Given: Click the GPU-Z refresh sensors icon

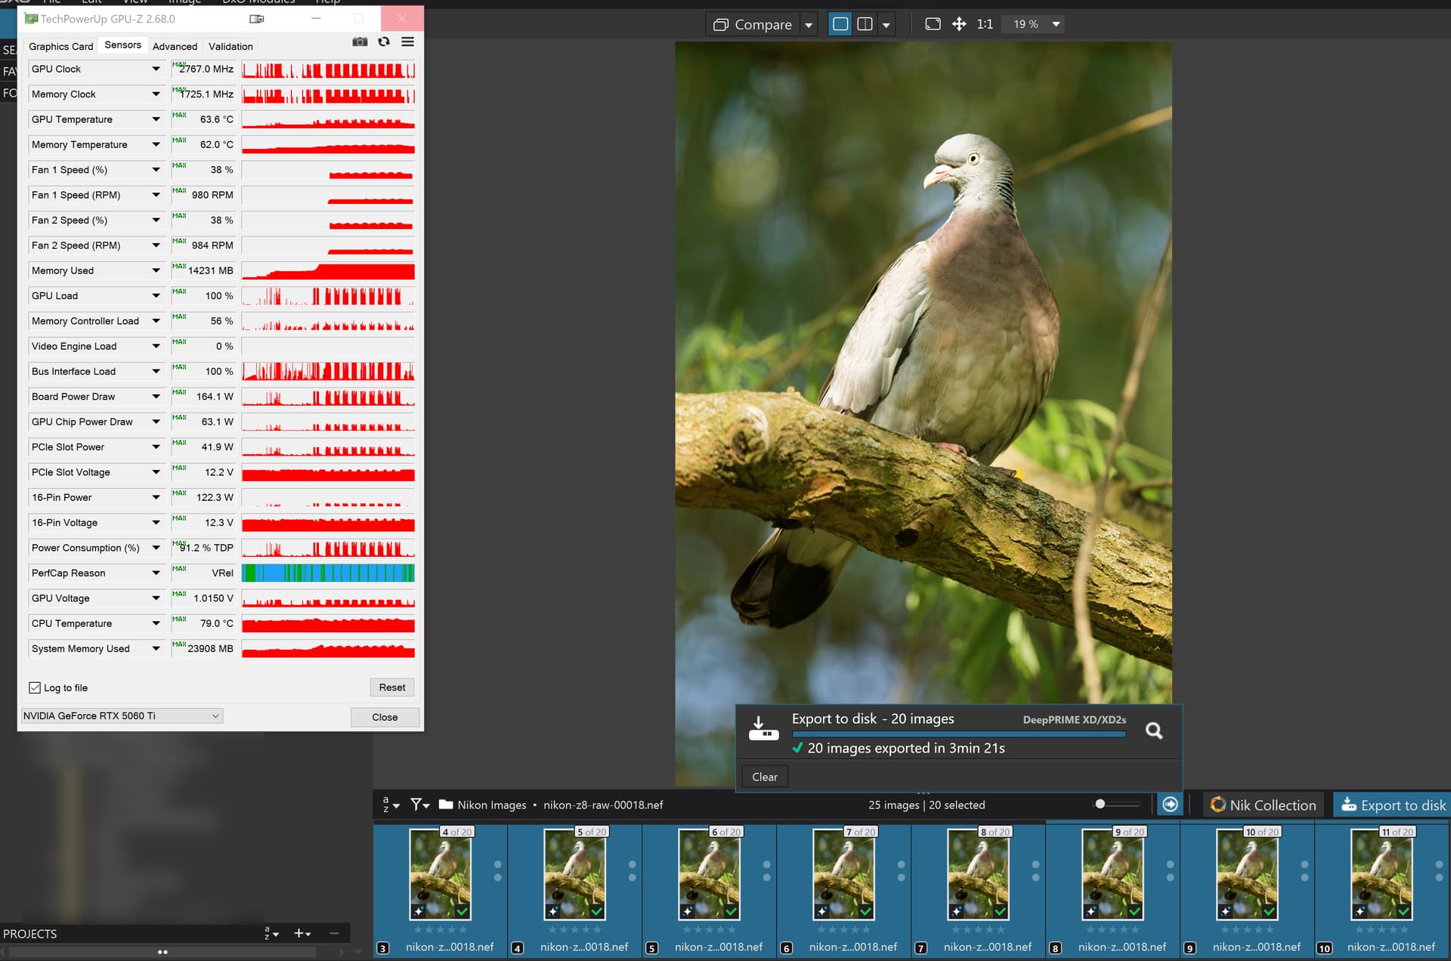Looking at the screenshot, I should coord(384,42).
